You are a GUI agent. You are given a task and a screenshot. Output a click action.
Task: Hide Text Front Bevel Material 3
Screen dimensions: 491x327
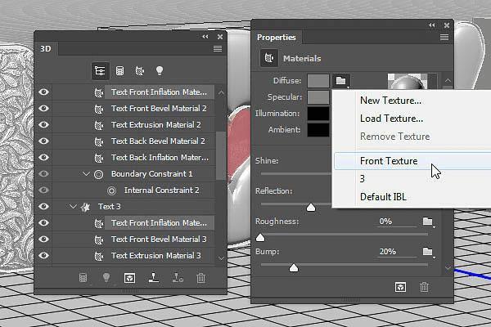click(44, 239)
